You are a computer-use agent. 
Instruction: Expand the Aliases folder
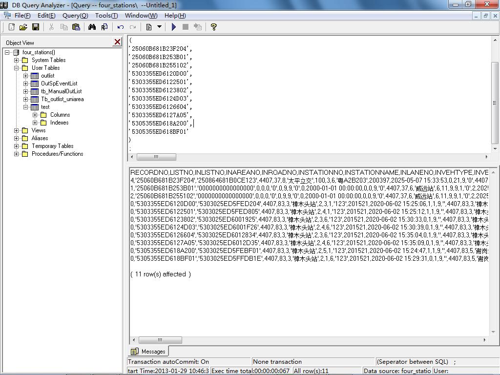pos(16,138)
